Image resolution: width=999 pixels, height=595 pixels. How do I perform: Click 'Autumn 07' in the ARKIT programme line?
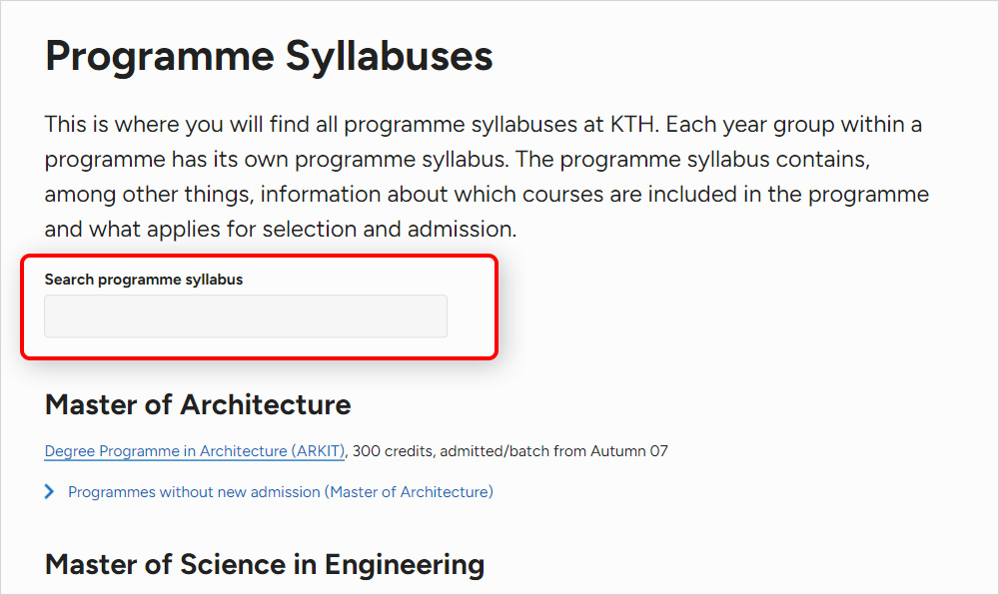629,451
